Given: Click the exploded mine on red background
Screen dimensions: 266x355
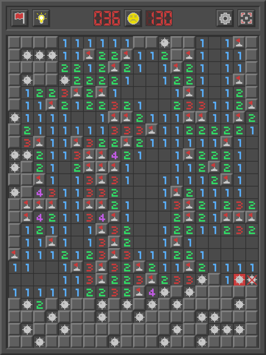Looking at the screenshot, I should (x=239, y=280).
